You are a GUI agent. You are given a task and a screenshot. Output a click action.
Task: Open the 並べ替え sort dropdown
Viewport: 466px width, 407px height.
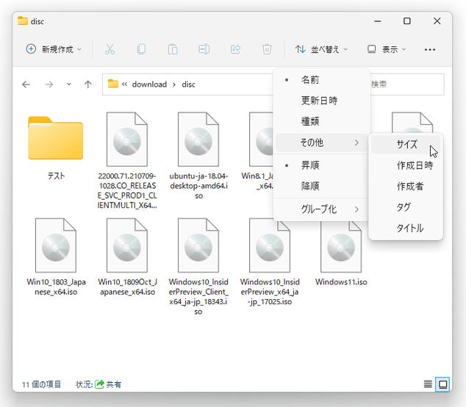coord(321,49)
